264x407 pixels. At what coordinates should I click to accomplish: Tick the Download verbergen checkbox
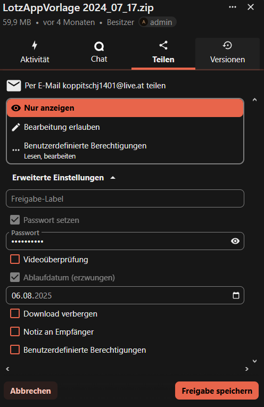15,313
